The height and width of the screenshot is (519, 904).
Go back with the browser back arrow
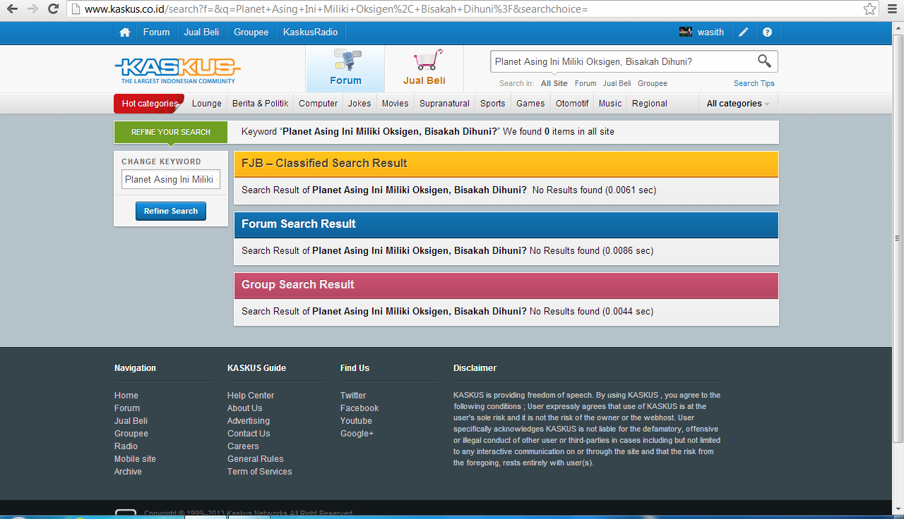[x=12, y=9]
